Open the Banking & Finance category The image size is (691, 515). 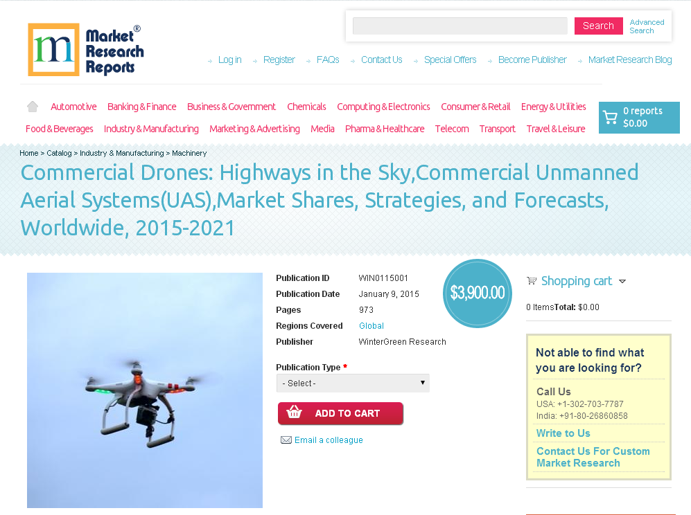(x=141, y=107)
